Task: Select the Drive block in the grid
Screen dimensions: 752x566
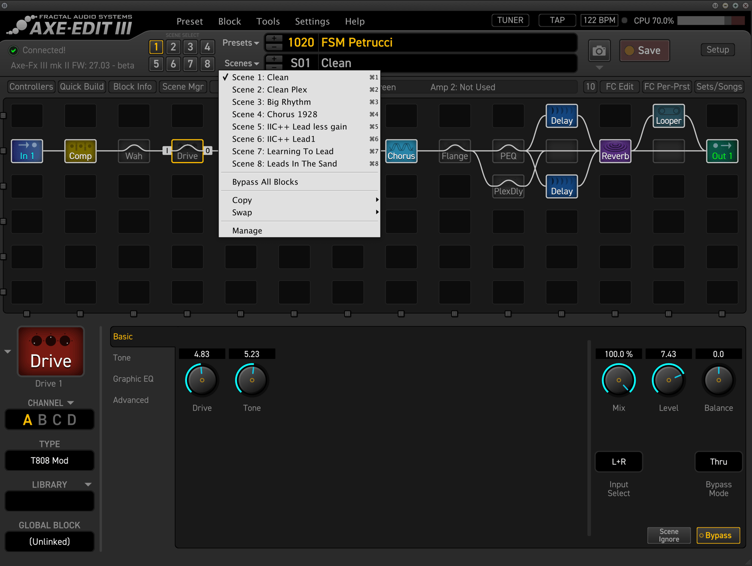Action: click(187, 151)
